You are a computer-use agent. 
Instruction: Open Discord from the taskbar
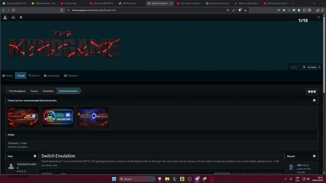tap(197, 179)
